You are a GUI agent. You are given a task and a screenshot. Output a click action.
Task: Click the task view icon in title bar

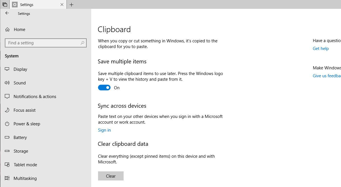coord(5,5)
